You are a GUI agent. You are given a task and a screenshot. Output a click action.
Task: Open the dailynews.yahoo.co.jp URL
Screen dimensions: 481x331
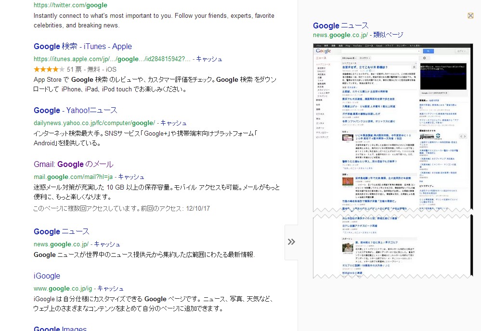(x=94, y=123)
